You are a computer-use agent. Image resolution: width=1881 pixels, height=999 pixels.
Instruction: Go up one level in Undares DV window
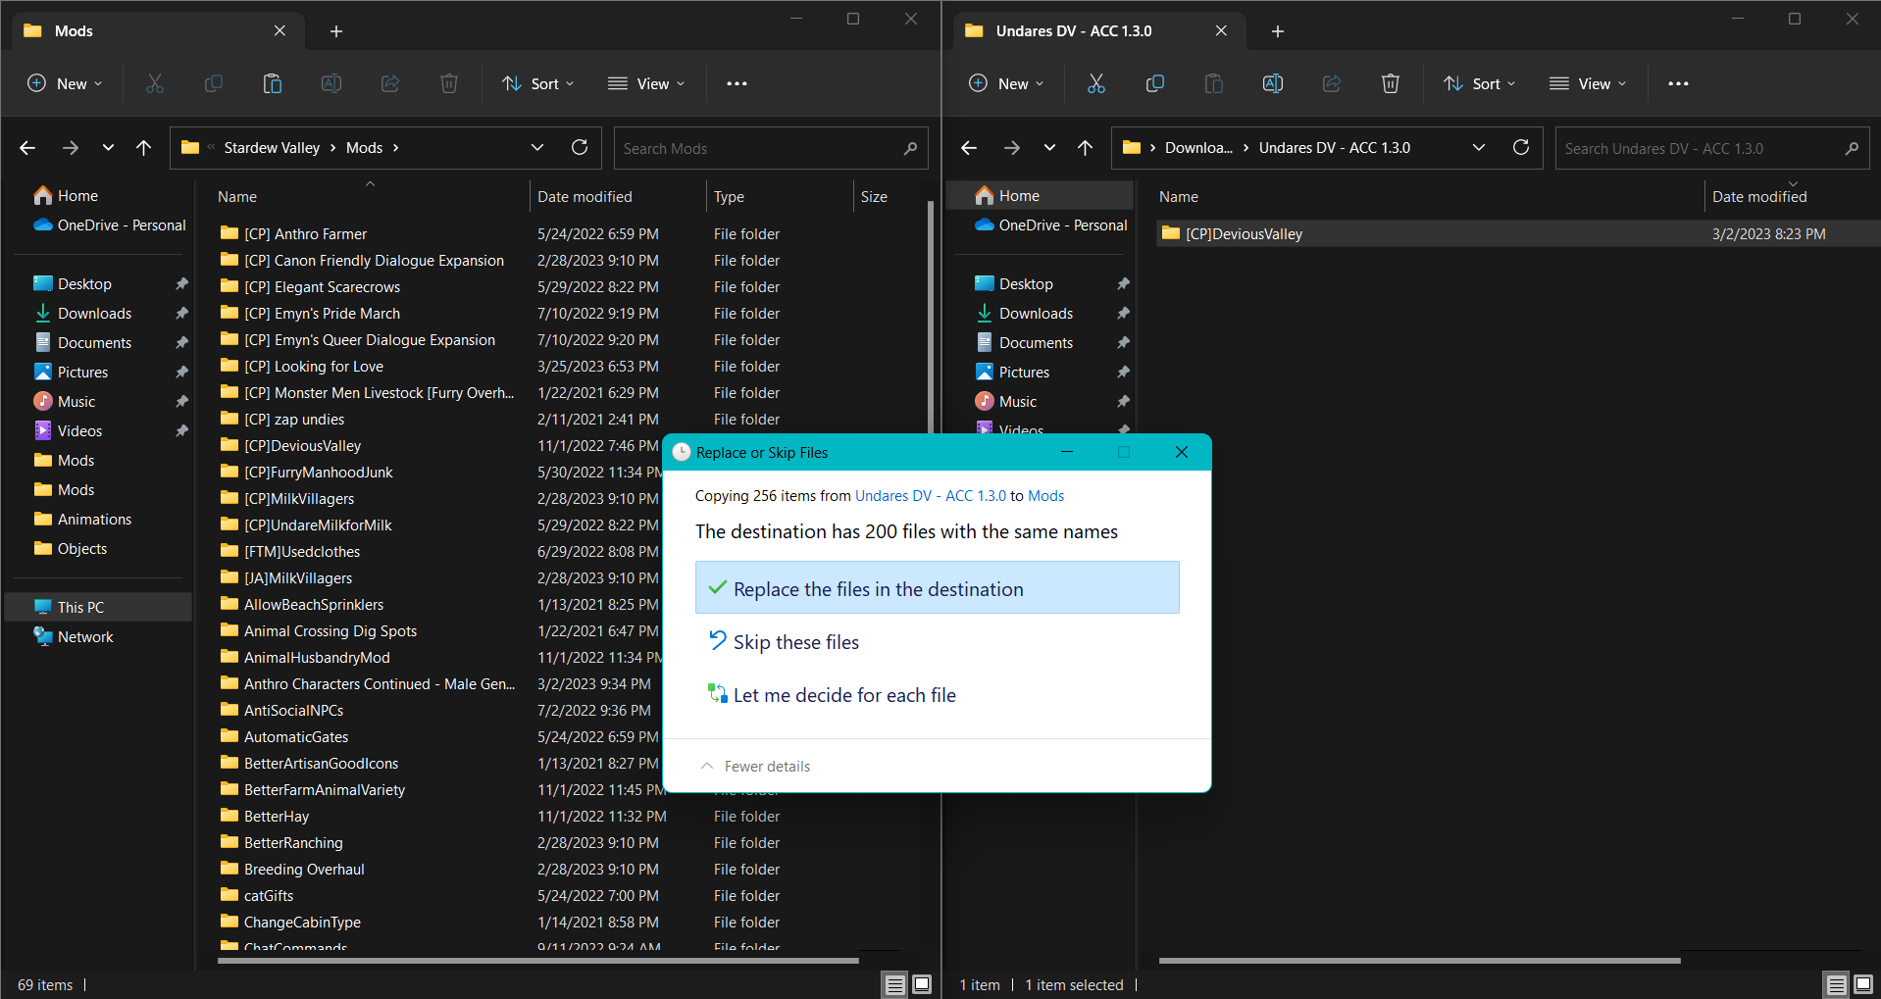click(x=1086, y=148)
